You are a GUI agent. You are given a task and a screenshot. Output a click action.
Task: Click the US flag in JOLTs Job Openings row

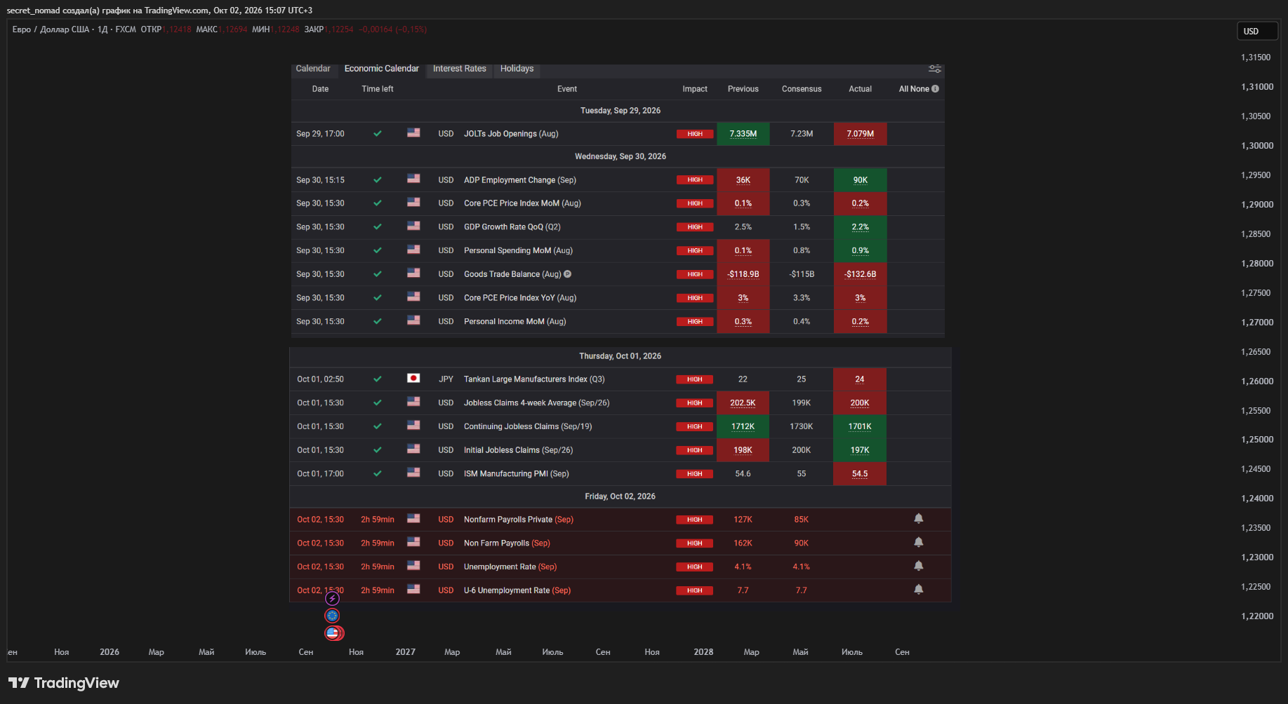[x=413, y=133]
